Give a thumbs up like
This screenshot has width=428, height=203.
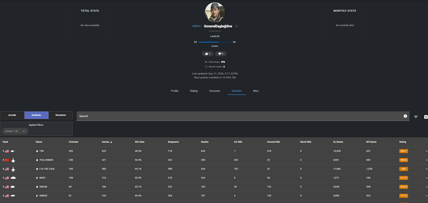(208, 54)
